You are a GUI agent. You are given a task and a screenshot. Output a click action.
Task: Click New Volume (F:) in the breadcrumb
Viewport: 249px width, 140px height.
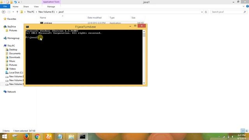pyautogui.click(x=47, y=12)
